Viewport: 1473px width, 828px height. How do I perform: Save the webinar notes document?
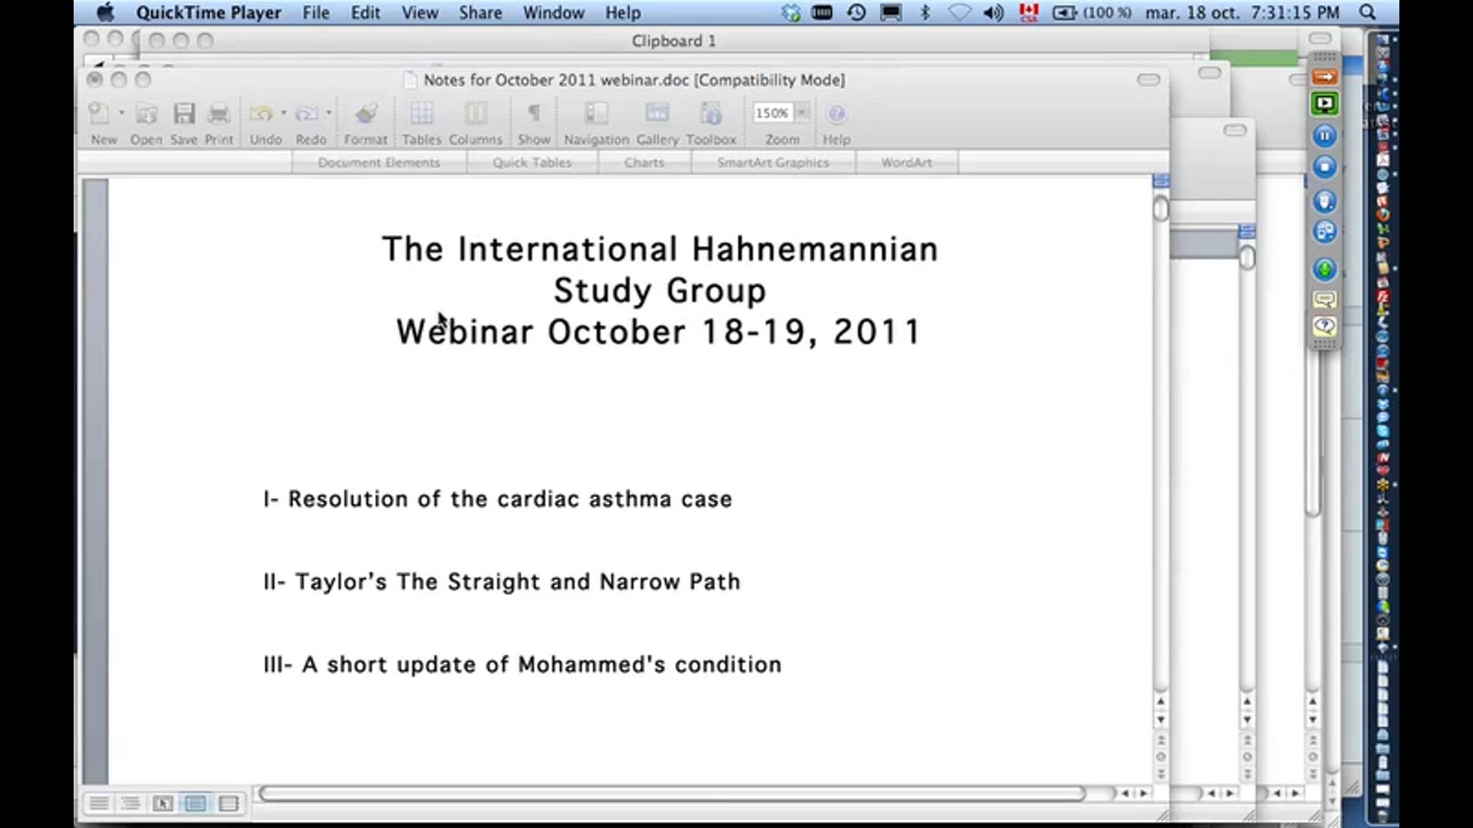(x=184, y=119)
